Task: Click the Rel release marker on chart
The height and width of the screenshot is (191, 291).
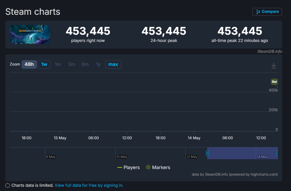Action: pyautogui.click(x=274, y=82)
